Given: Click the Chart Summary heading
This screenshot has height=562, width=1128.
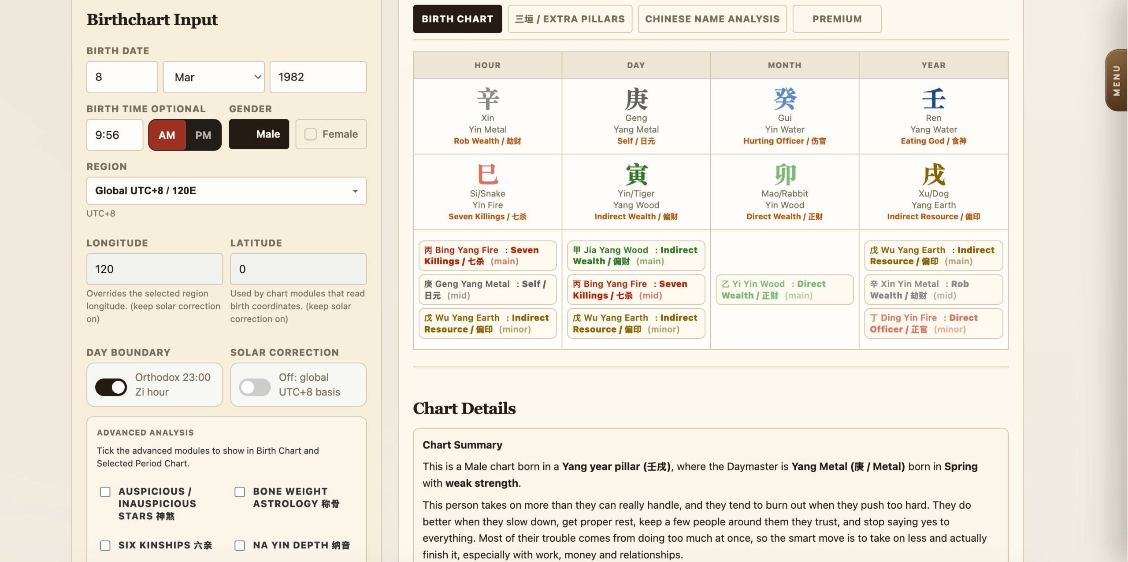Looking at the screenshot, I should click(x=462, y=445).
